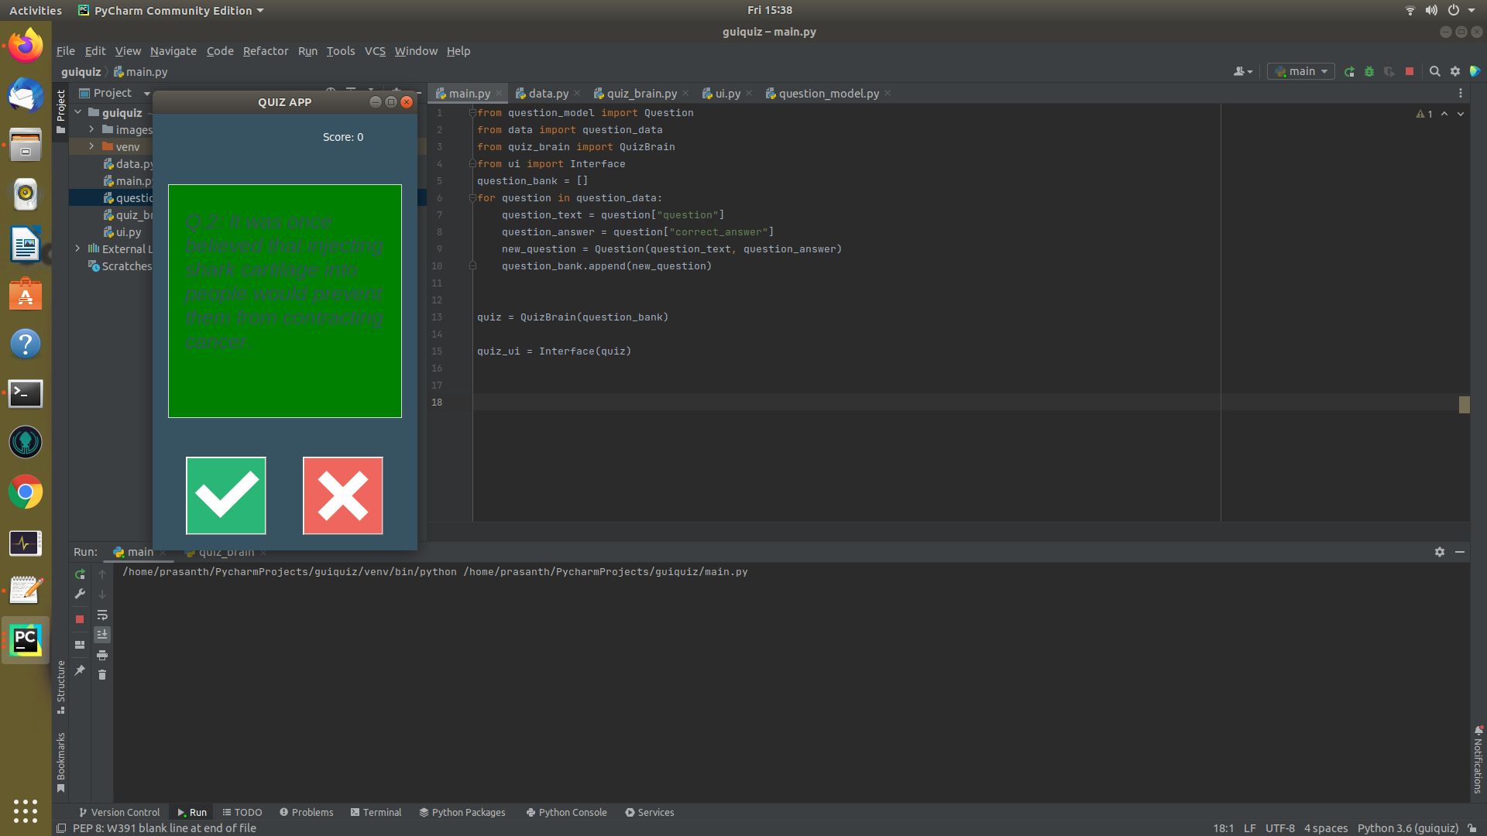This screenshot has height=836, width=1487.
Task: Open PyCharm Settings via the gear icon
Action: click(1456, 71)
